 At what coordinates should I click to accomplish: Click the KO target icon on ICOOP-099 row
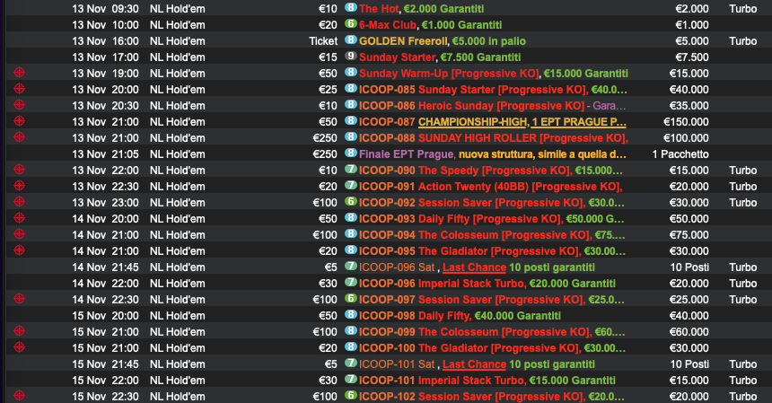coord(19,331)
